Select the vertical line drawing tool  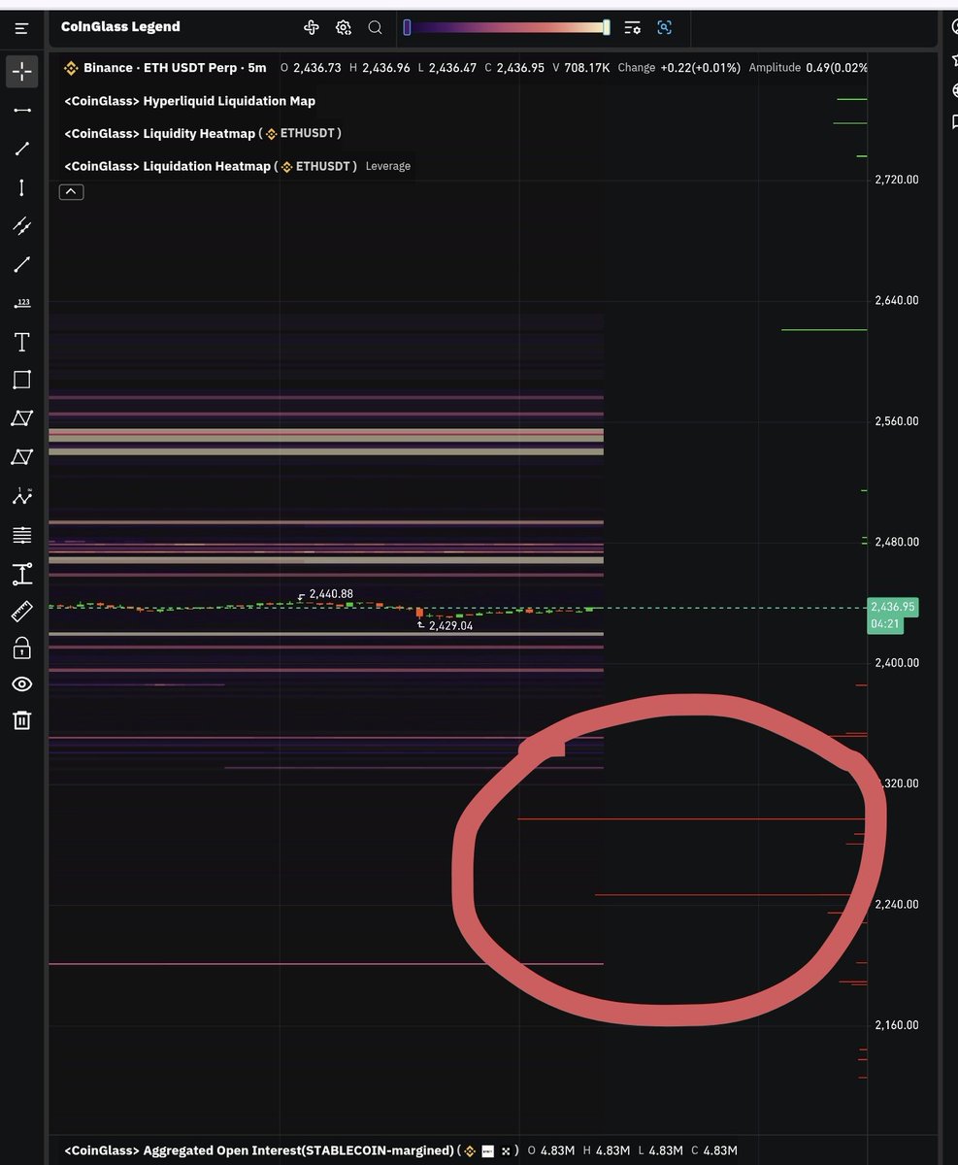21,187
